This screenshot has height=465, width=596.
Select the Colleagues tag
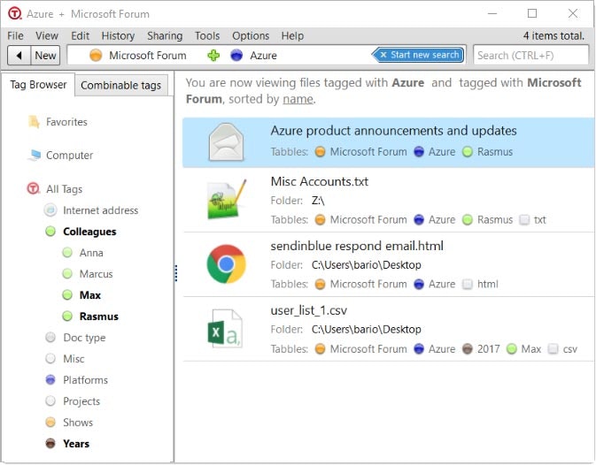[81, 232]
